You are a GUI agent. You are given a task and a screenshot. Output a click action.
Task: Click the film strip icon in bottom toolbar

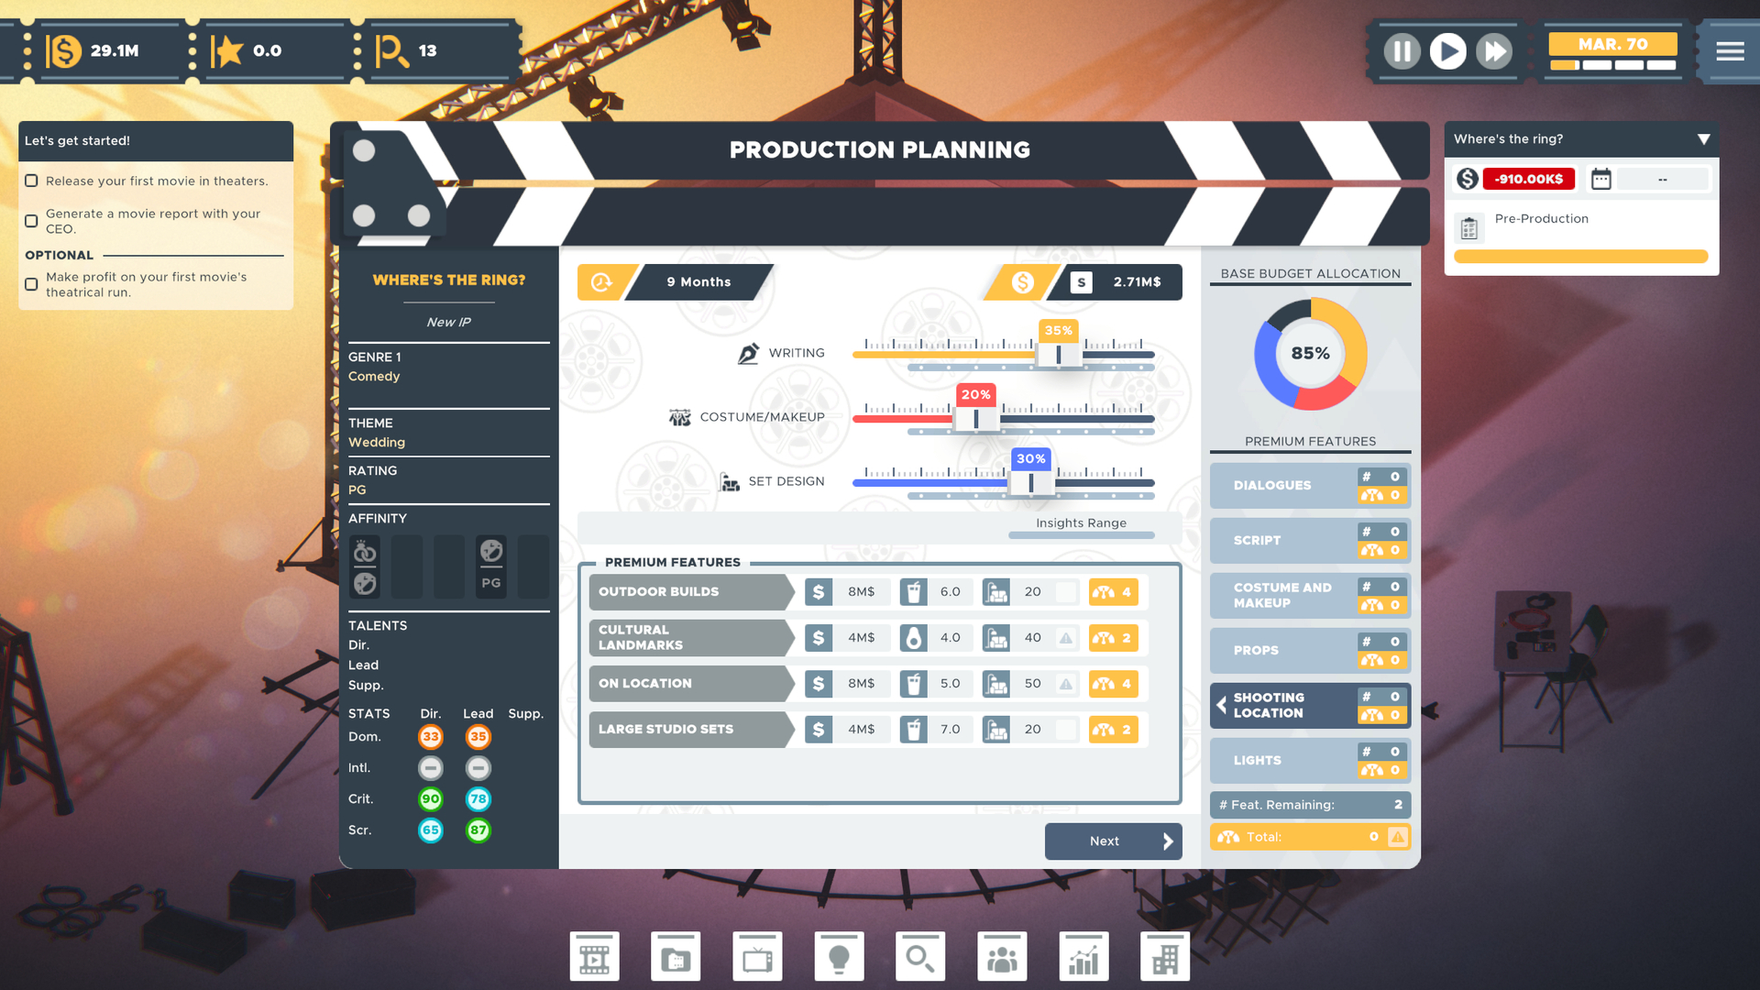pyautogui.click(x=594, y=958)
